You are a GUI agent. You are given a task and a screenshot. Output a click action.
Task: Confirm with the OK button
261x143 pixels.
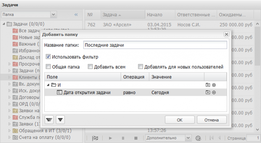point(180,120)
